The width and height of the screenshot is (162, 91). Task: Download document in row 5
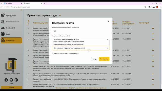point(153,34)
